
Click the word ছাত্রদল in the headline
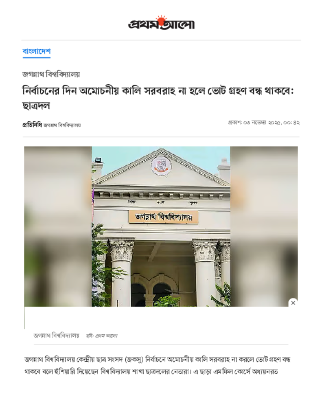pyautogui.click(x=36, y=105)
